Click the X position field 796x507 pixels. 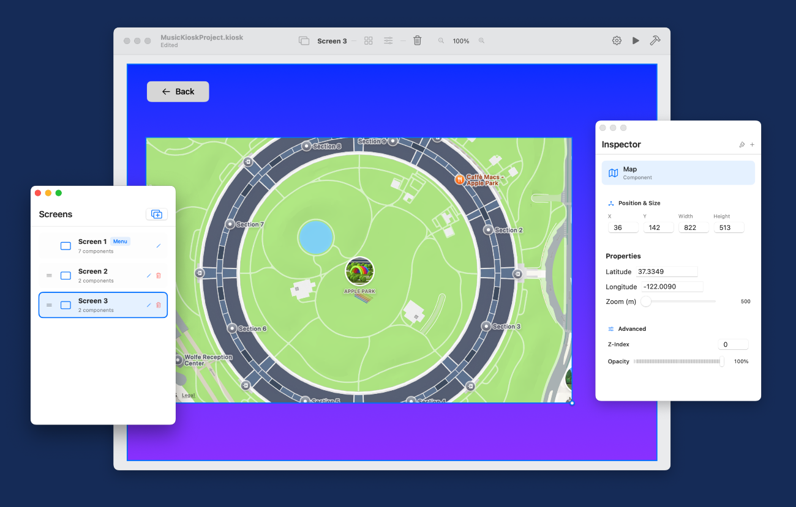tap(623, 227)
